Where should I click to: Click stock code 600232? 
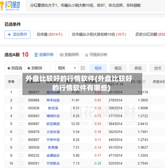pos(34,155)
